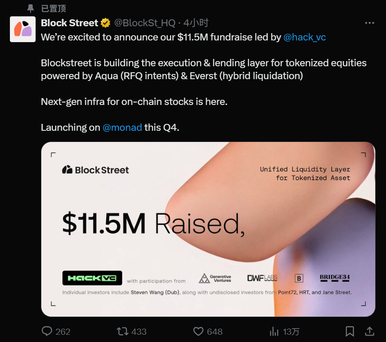Click the Block Street profile avatar
Image resolution: width=386 pixels, height=342 pixels.
23,29
